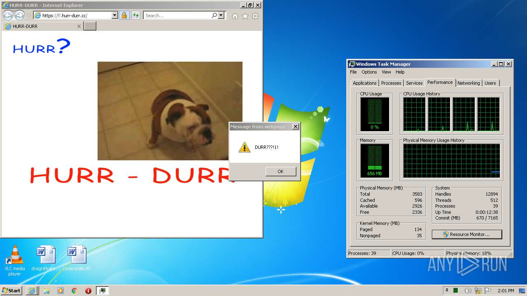Click the Handles value 12894
The width and height of the screenshot is (527, 296).
tap(492, 194)
